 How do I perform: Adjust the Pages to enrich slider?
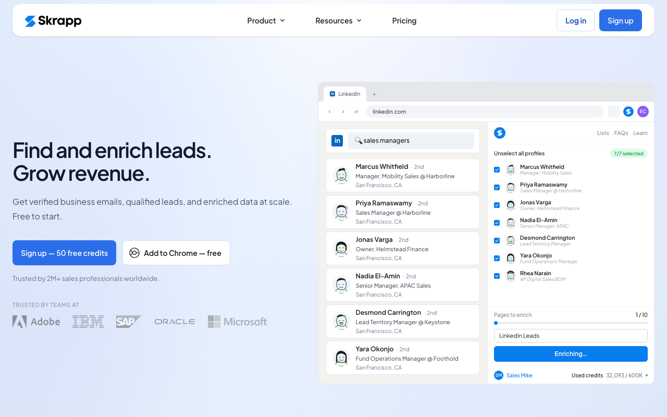click(x=571, y=323)
